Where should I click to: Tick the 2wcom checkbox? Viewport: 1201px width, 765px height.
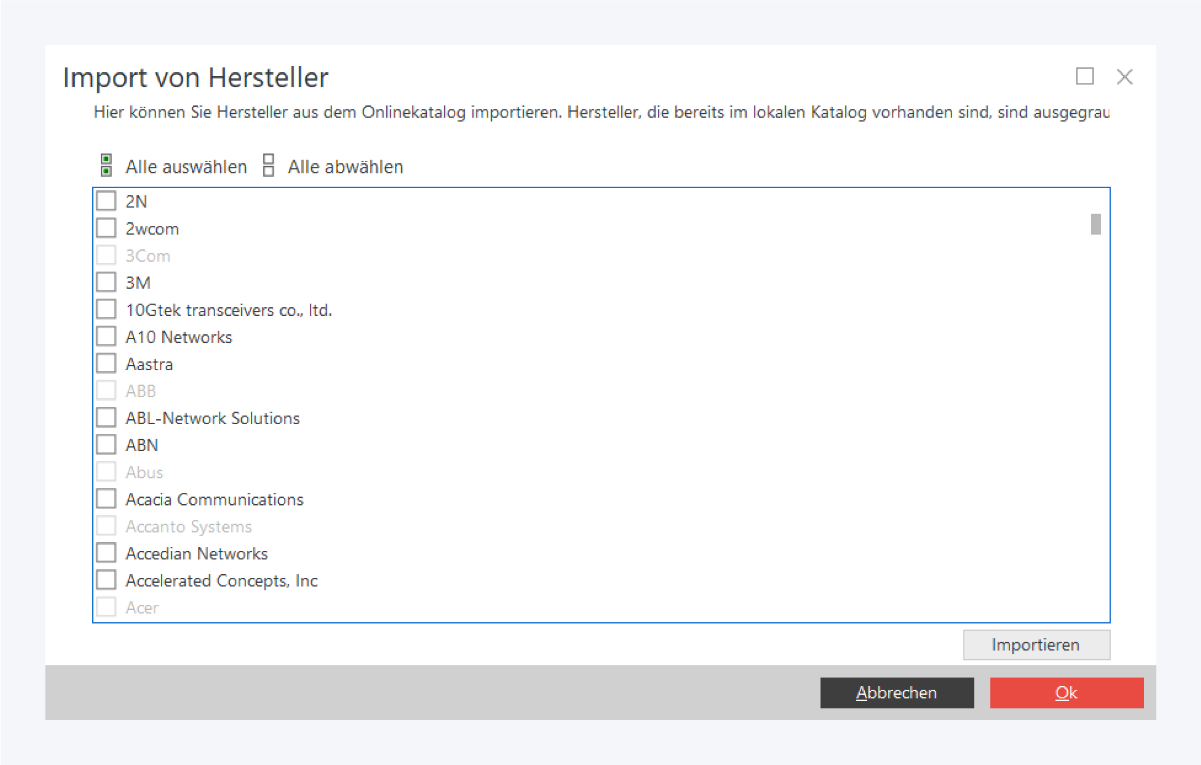(106, 228)
